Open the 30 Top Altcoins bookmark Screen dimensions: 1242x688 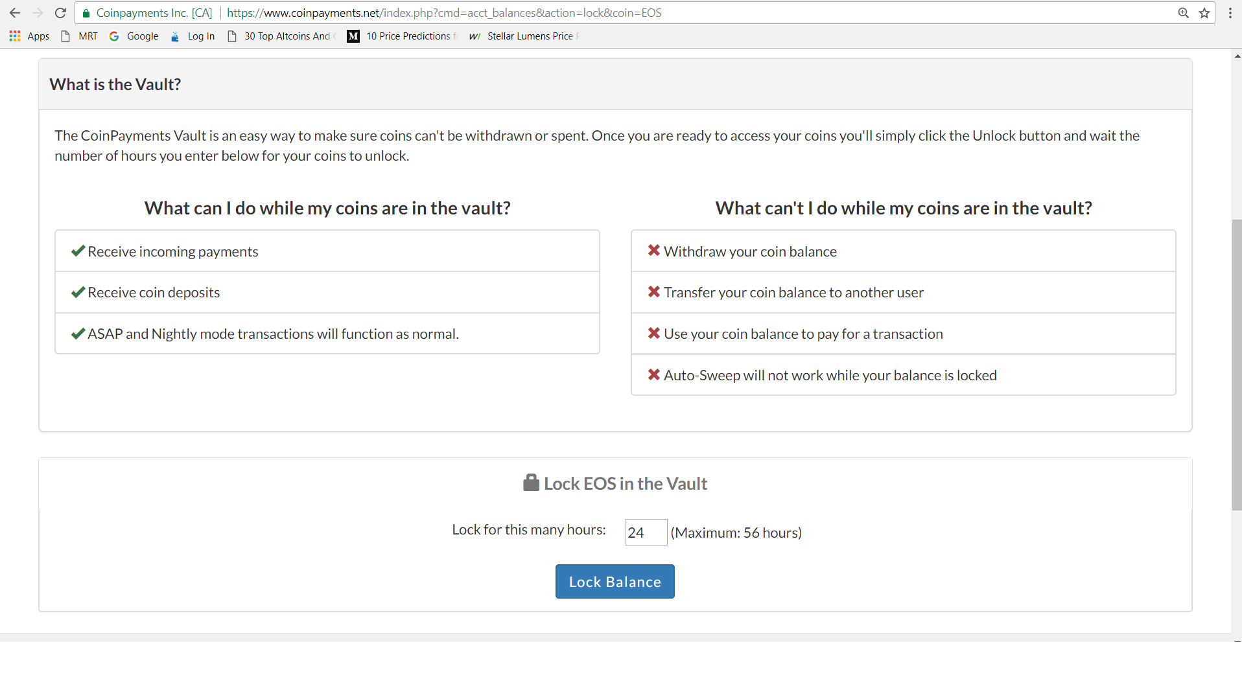(281, 36)
